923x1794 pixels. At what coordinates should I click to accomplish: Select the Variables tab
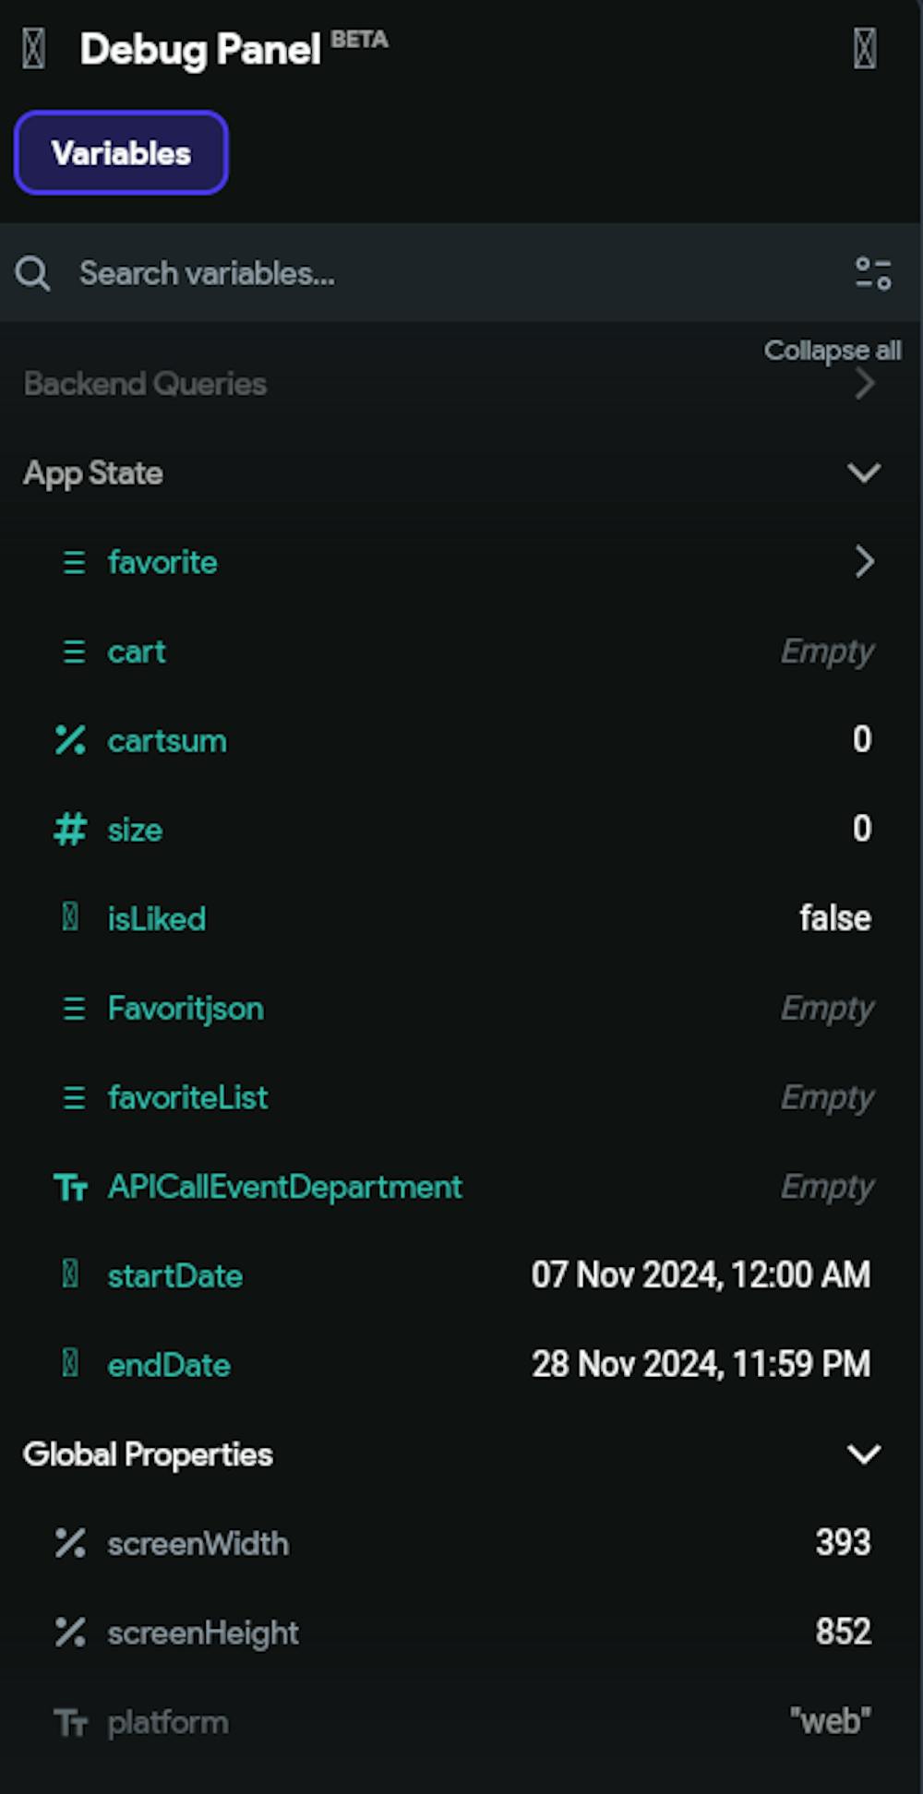(121, 153)
